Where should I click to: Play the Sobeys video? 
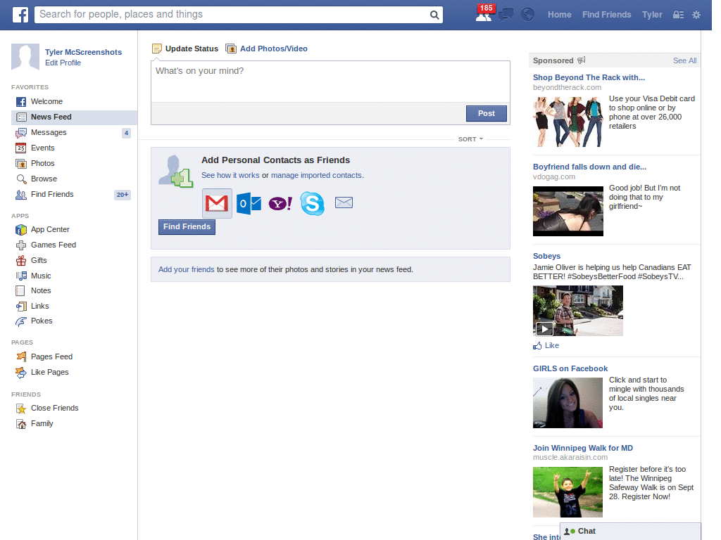(544, 329)
